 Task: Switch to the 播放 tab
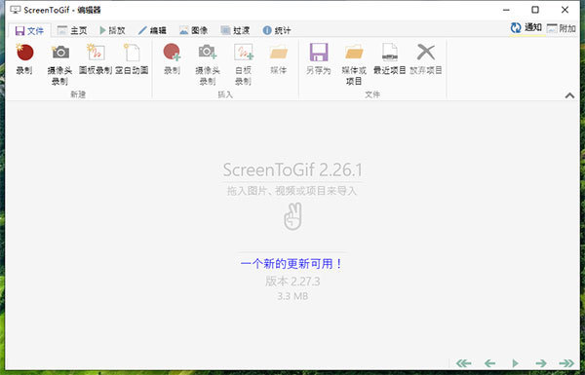(112, 30)
